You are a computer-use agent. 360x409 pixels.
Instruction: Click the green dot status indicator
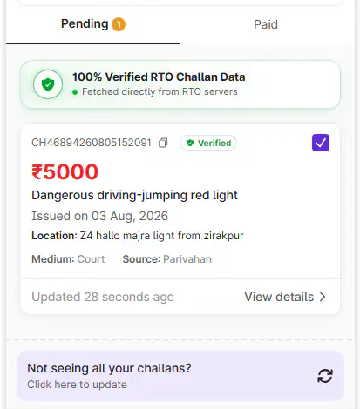[x=75, y=92]
